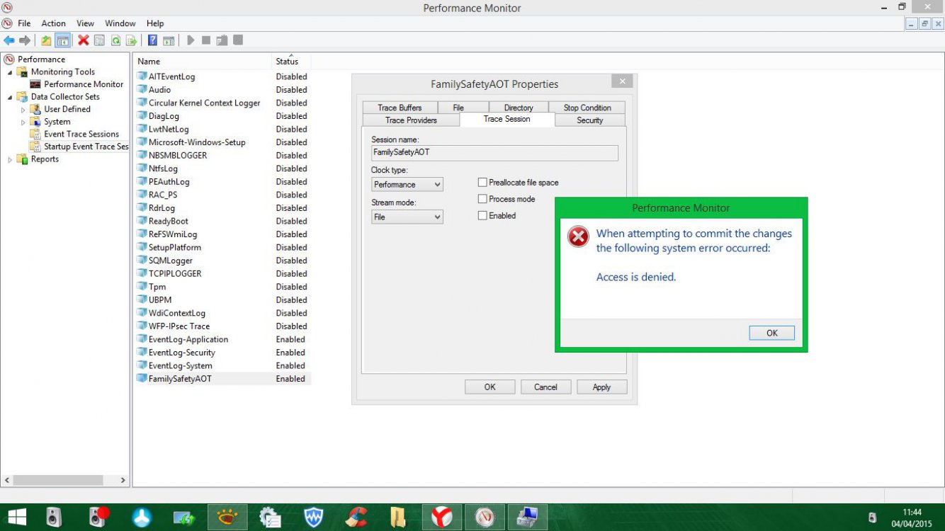Screen dimensions: 945x531
Task: Switch to the Trace Providers tab
Action: [x=411, y=120]
